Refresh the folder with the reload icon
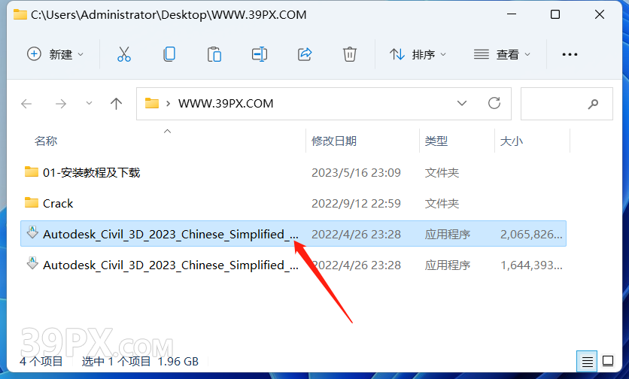The height and width of the screenshot is (379, 629). pyautogui.click(x=494, y=104)
